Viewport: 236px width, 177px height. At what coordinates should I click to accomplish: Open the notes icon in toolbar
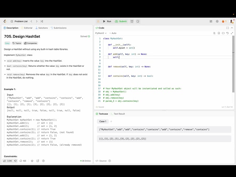138,21
